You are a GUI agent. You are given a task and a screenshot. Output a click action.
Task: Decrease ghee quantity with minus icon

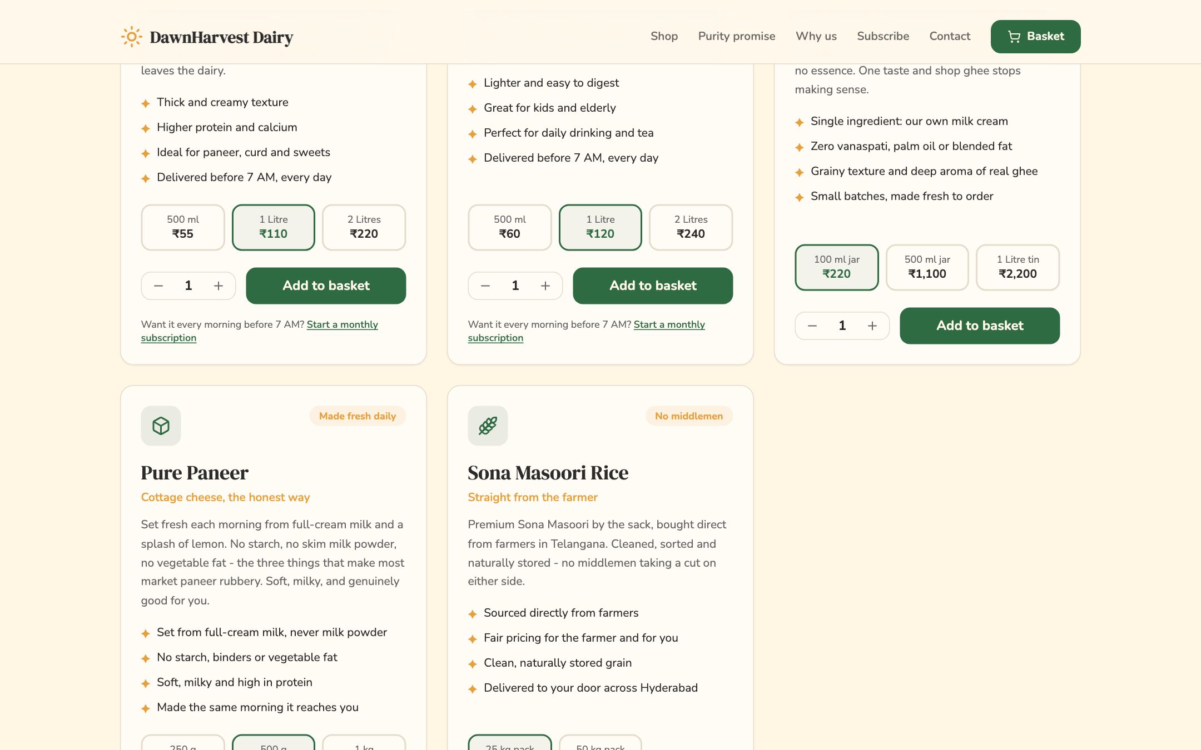click(x=812, y=326)
